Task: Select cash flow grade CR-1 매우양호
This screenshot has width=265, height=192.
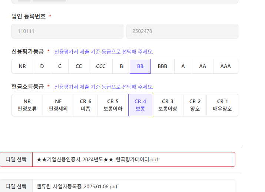Action: pyautogui.click(x=222, y=105)
